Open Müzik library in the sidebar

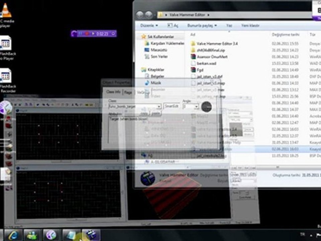point(153,83)
